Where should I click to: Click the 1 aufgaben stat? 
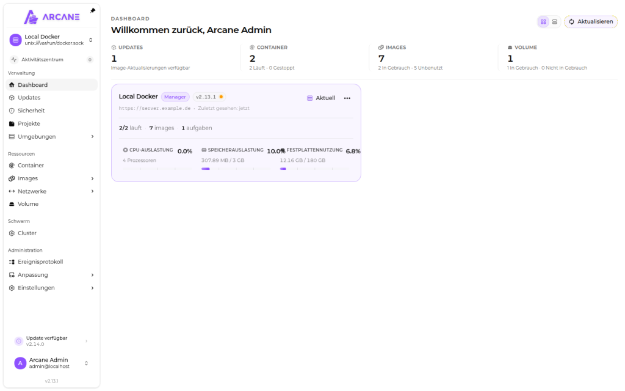tap(197, 128)
